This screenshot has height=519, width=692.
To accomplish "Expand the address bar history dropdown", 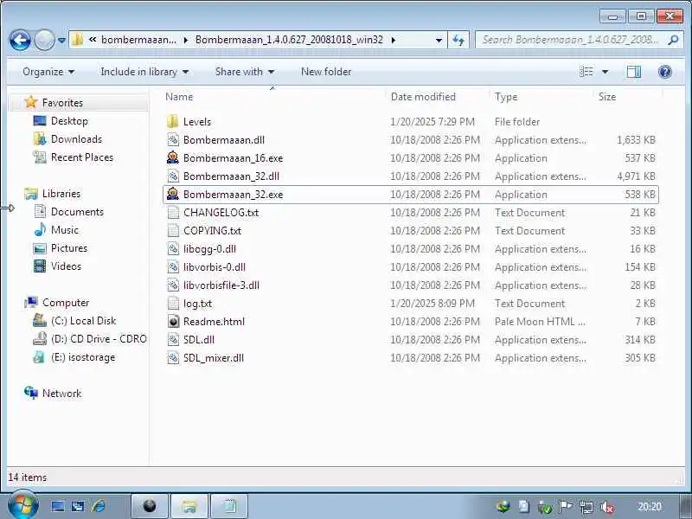I will click(x=439, y=40).
